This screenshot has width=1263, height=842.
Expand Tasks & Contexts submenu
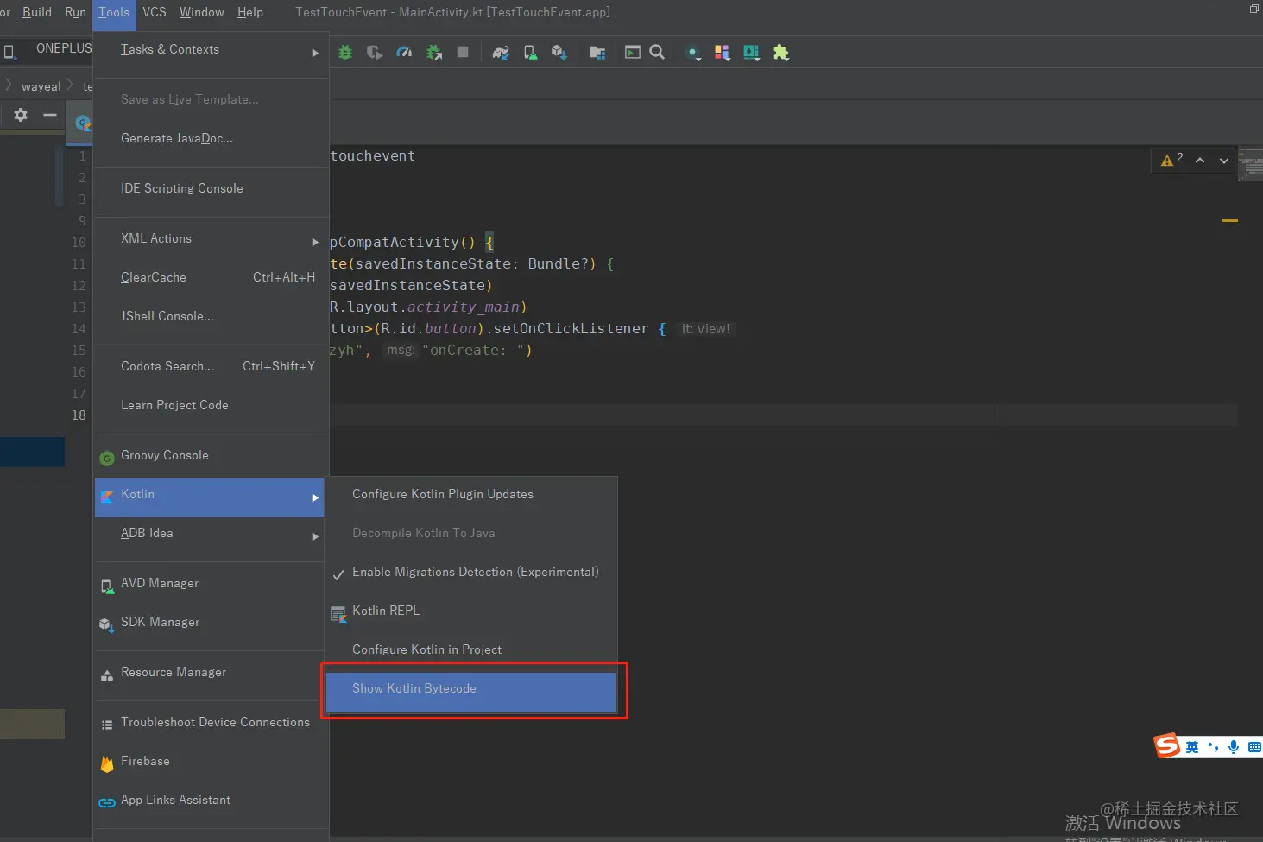pyautogui.click(x=212, y=50)
